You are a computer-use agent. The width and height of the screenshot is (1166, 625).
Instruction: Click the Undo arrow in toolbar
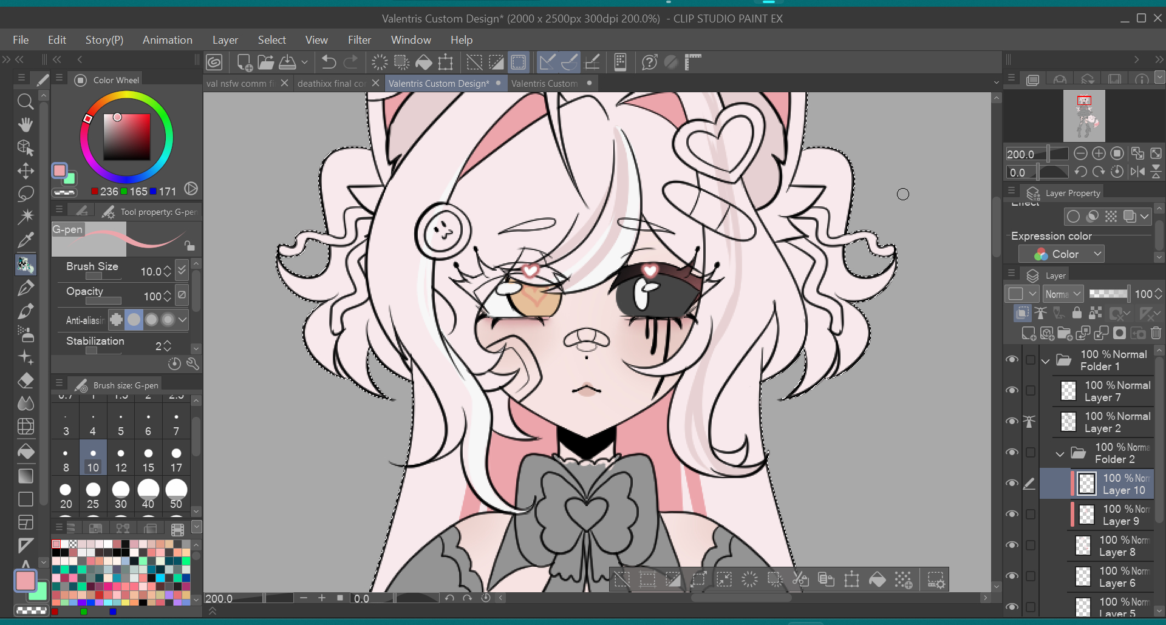[x=329, y=62]
